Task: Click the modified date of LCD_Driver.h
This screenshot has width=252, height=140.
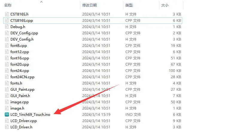Action: click(x=96, y=127)
